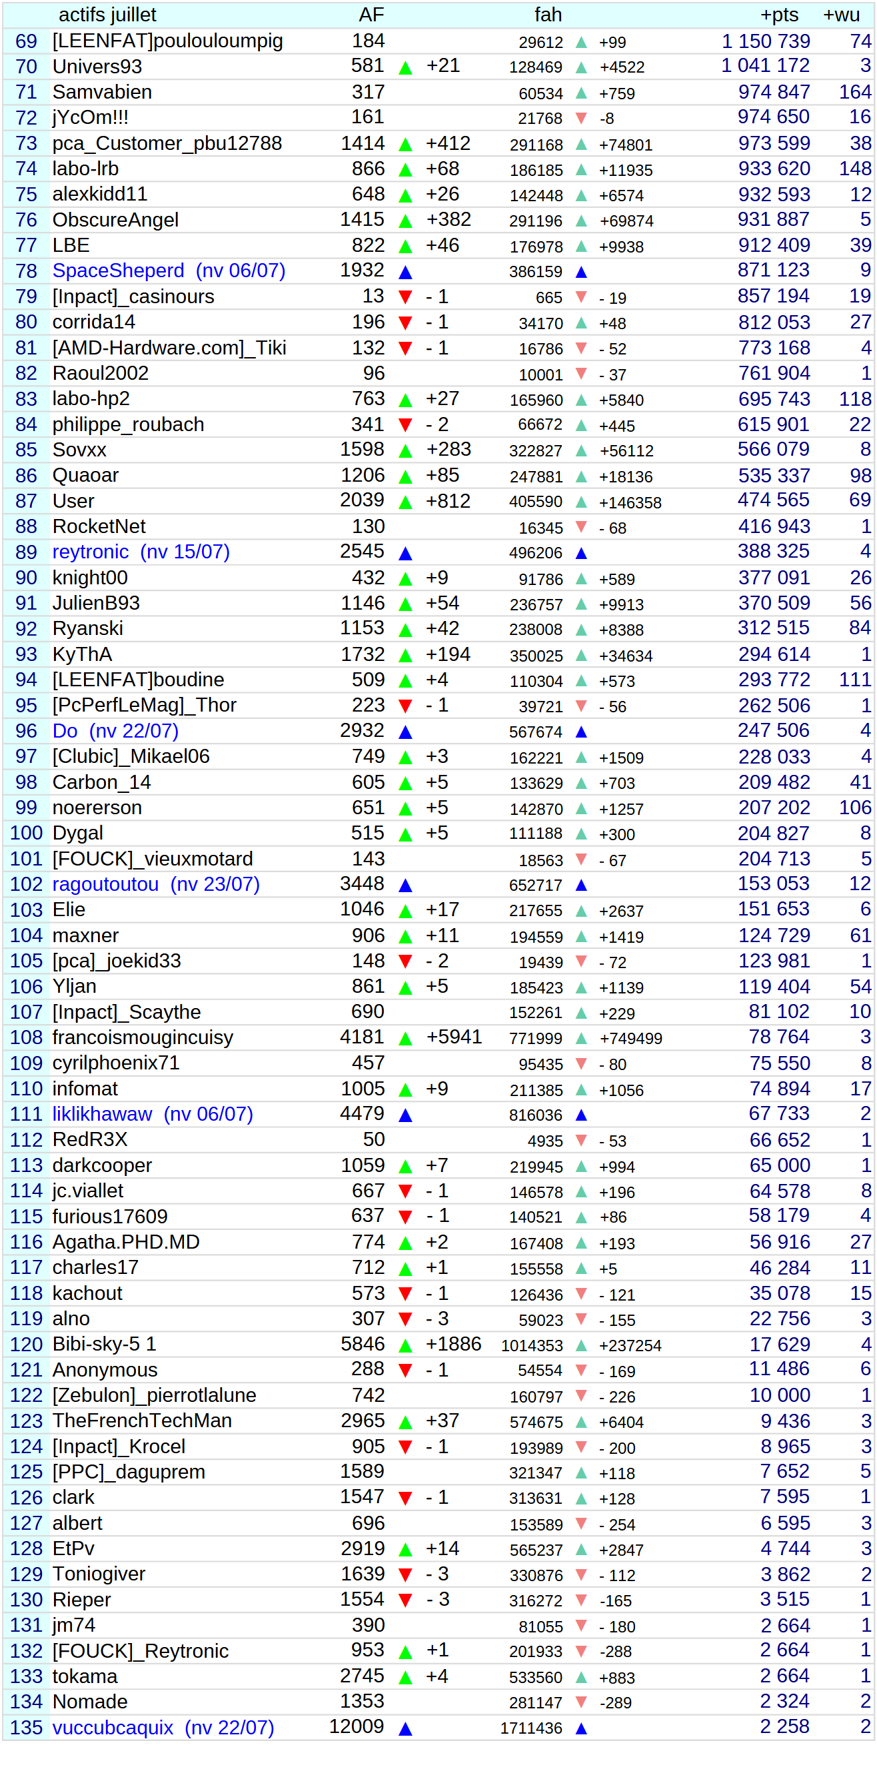Click the teal up arrow beside Samvabien's +759
Screen dimensions: 877x1769
[581, 93]
